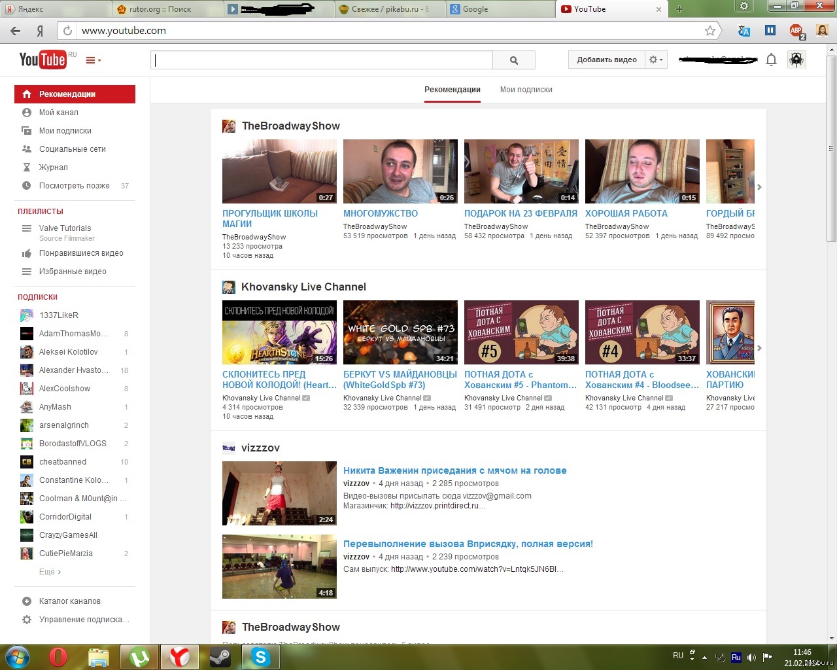Image resolution: width=837 pixels, height=670 pixels.
Task: Open the first TheBroadwayShow channel heading
Action: [x=290, y=126]
